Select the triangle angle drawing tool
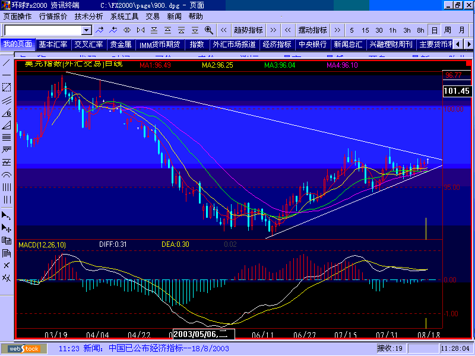The image size is (475, 356). coord(7,125)
